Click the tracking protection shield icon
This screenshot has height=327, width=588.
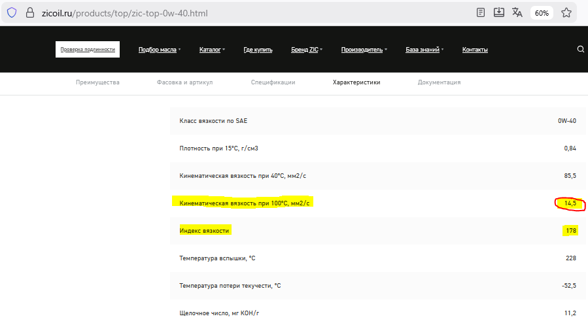click(11, 12)
